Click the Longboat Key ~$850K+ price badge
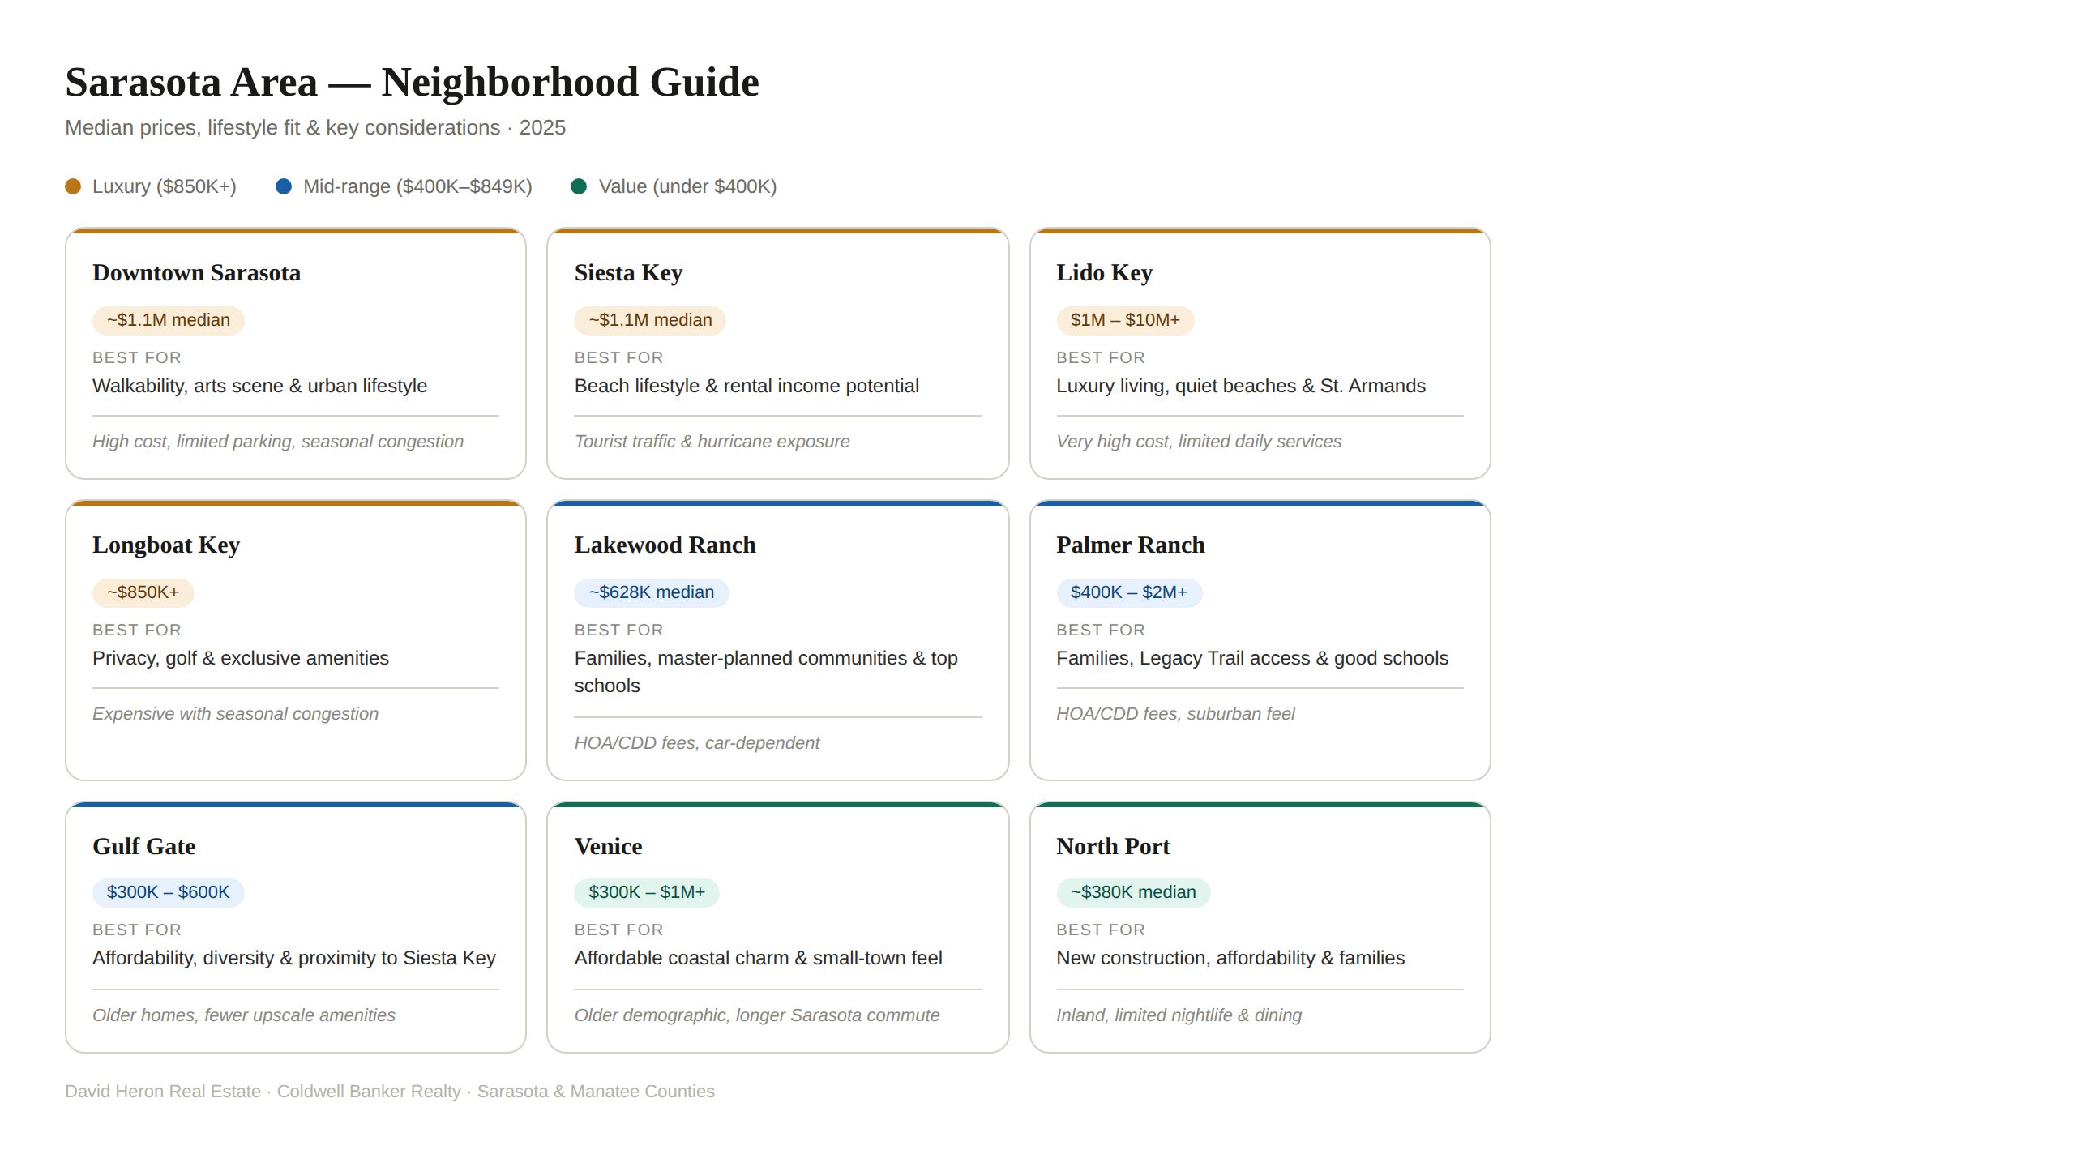Image resolution: width=2075 pixels, height=1167 pixels. pos(143,592)
